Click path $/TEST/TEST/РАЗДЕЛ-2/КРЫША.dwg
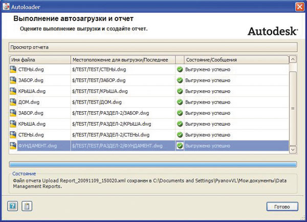This screenshot has width=307, height=222. 112,124
